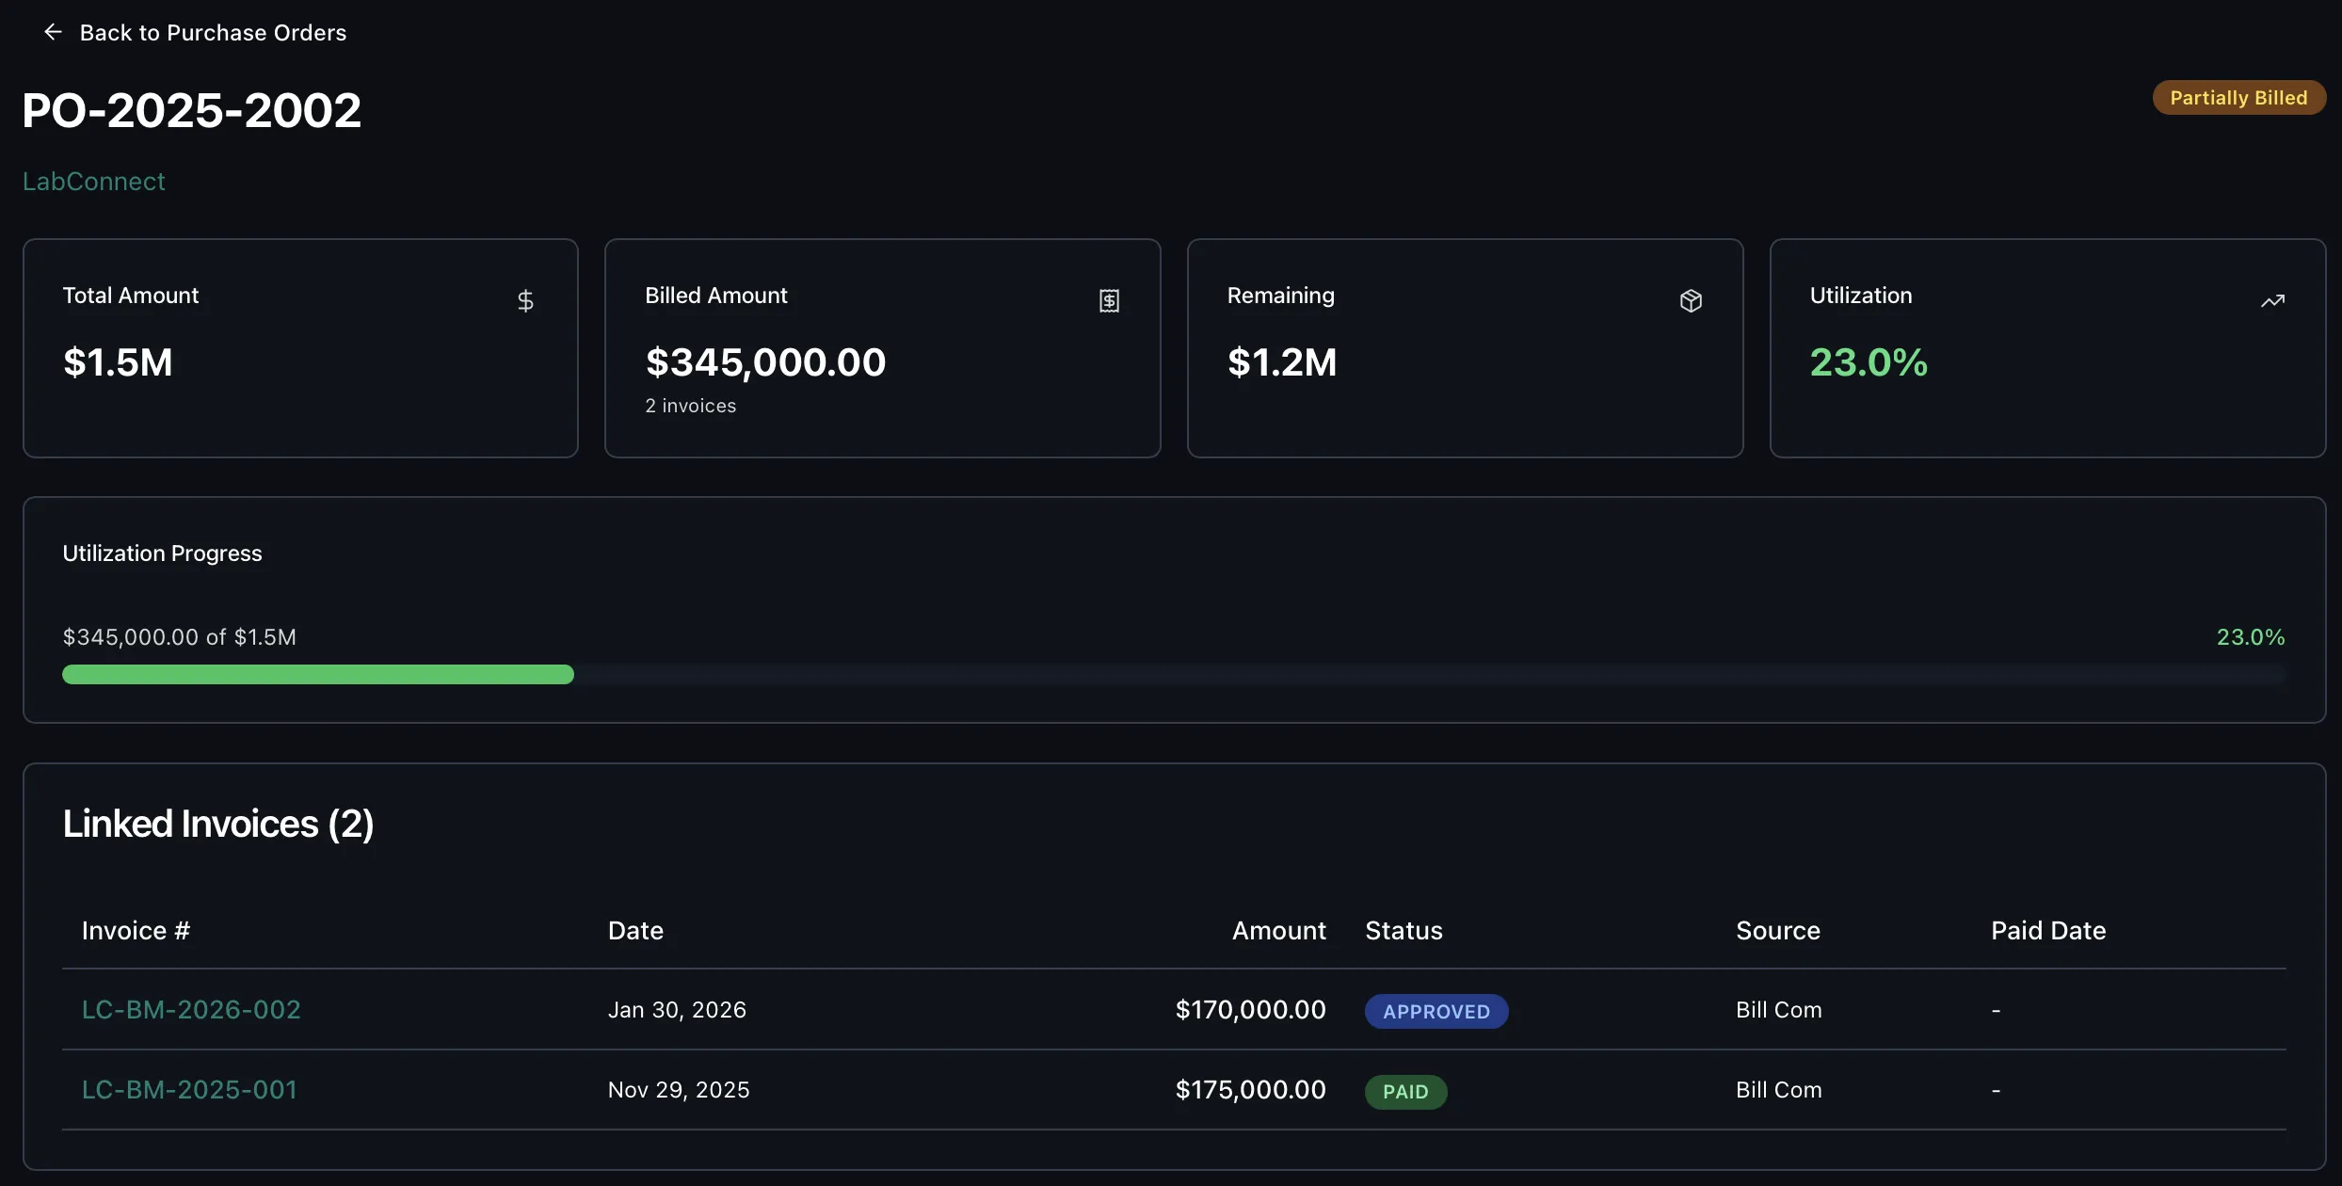
Task: Toggle the APPROVED status pill on LC-BM-2026-002
Action: click(x=1436, y=1011)
